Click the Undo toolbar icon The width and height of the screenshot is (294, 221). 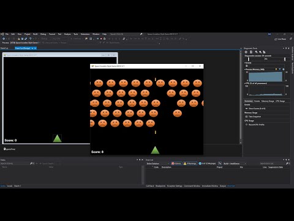click(x=31, y=39)
